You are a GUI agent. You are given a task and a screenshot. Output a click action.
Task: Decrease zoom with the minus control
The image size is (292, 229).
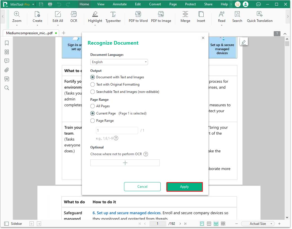click(237, 224)
